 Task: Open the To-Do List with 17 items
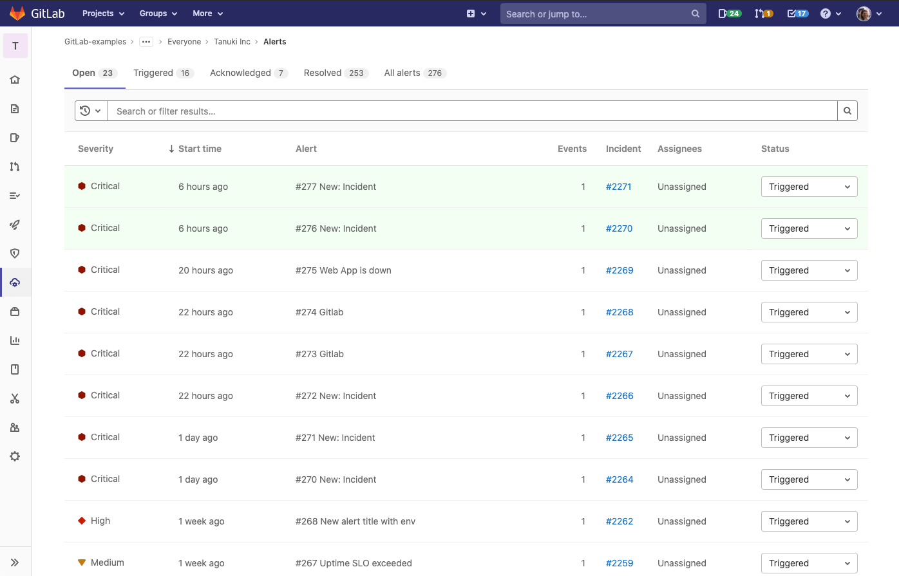tap(797, 13)
